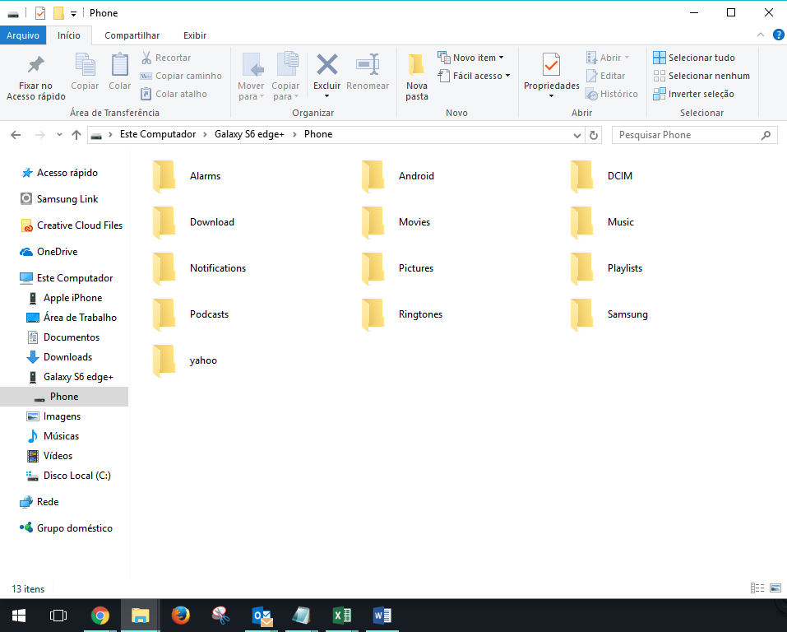The width and height of the screenshot is (787, 632).
Task: Open the Windows Start menu
Action: click(x=19, y=616)
